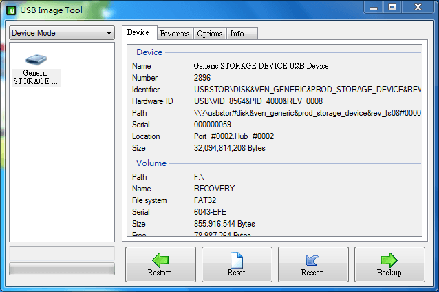This screenshot has height=292, width=439.
Task: Click the blue Rescan arrow icon
Action: pyautogui.click(x=312, y=260)
